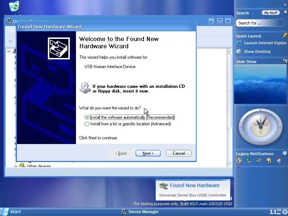Click the Found New Hardware balloon notification
288x216 pixels.
tap(193, 190)
